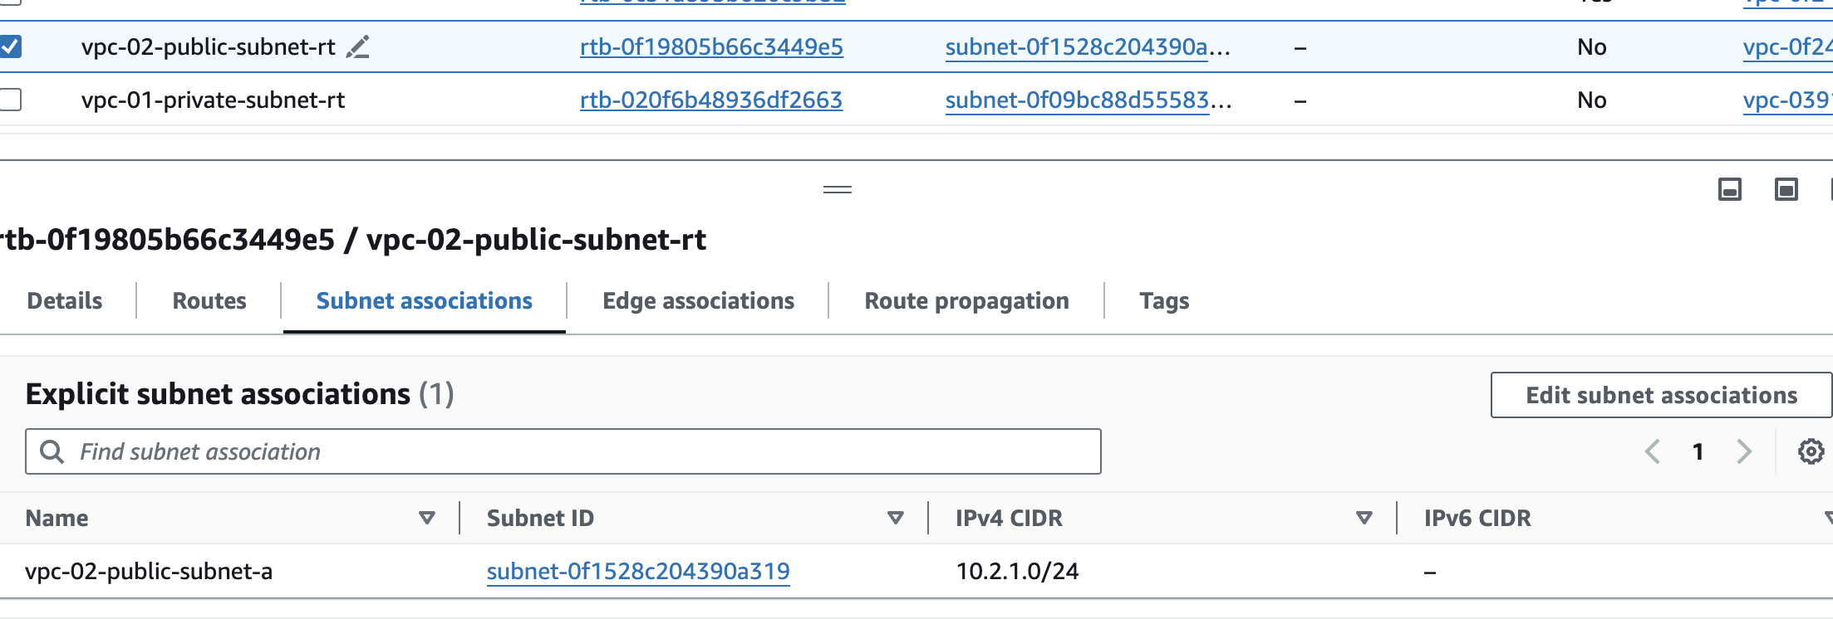The image size is (1833, 619).
Task: Grab the split panel resize handle
Action: coord(837,190)
